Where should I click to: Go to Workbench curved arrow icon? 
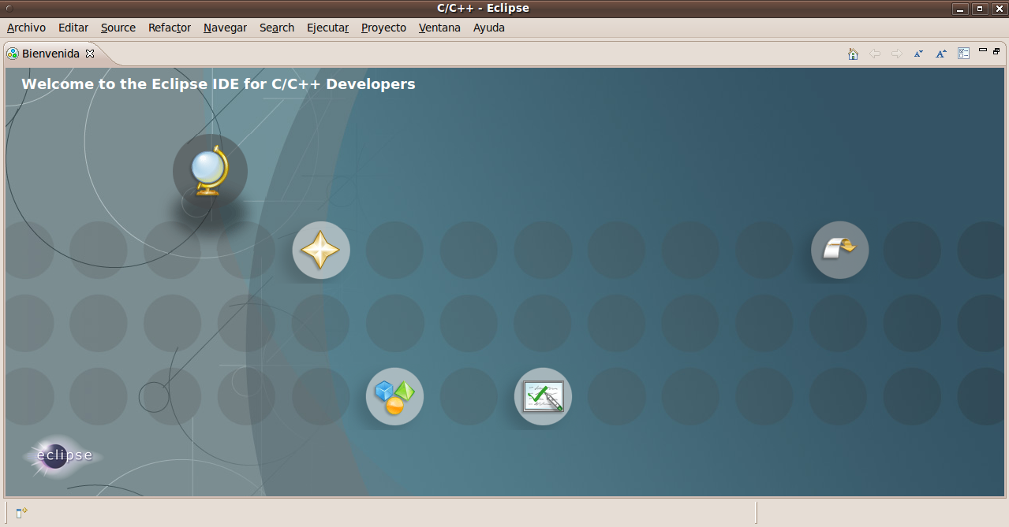pos(839,250)
